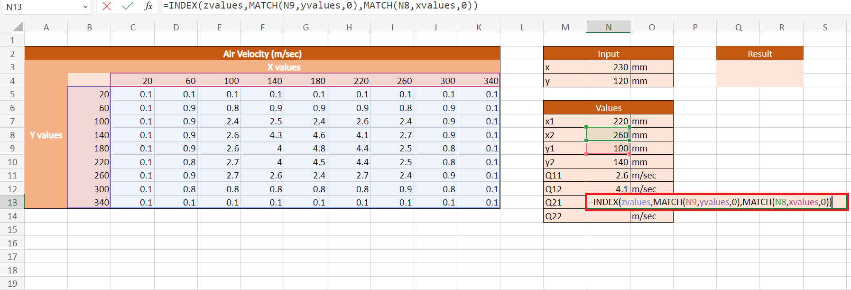Select the row 13 header
The height and width of the screenshot is (290, 851).
coord(12,202)
